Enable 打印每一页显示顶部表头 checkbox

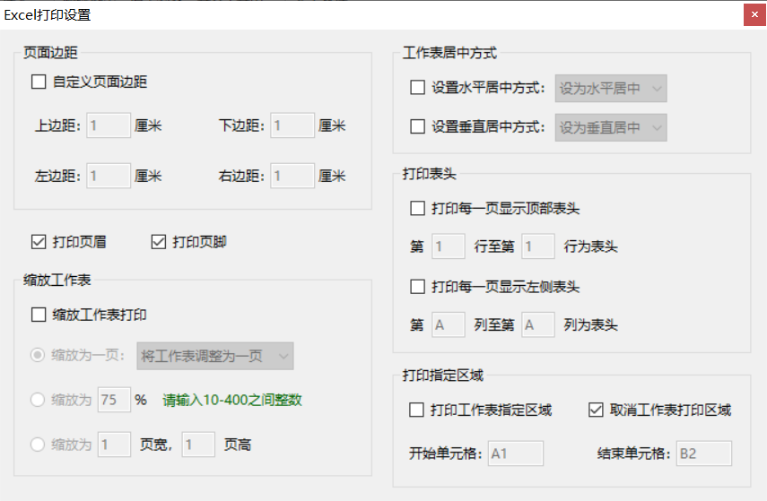pyautogui.click(x=417, y=208)
